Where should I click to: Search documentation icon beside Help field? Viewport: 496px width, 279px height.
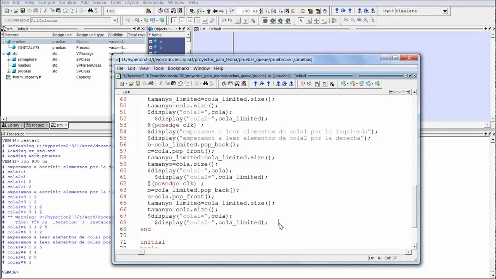(148, 11)
